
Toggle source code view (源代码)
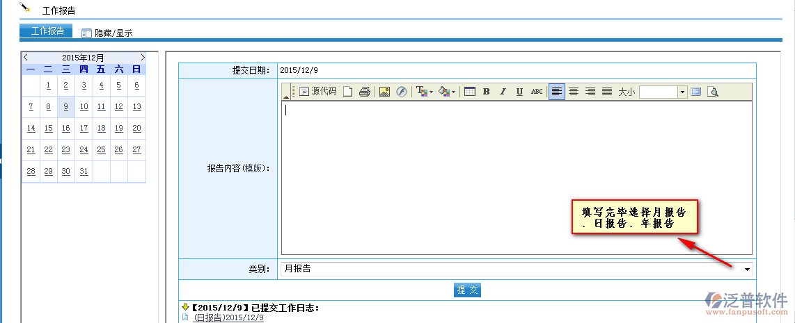point(318,92)
